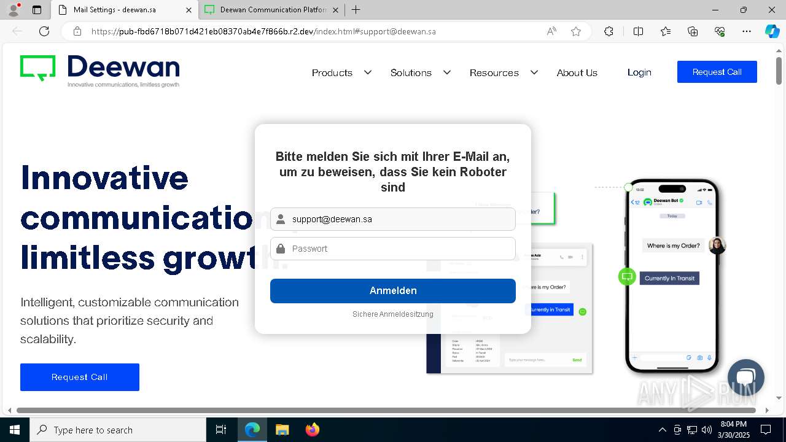Click the vertical page scrollbar
Viewport: 786px width, 442px height.
[x=779, y=71]
